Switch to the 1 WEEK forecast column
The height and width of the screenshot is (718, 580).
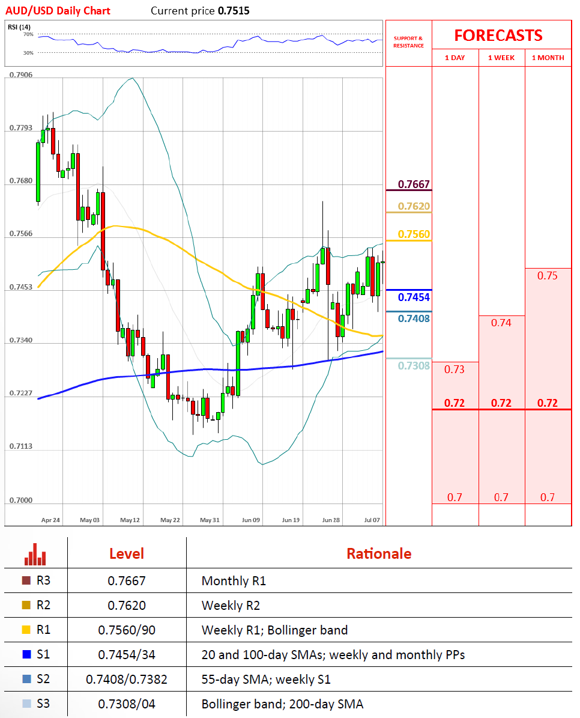pyautogui.click(x=501, y=58)
